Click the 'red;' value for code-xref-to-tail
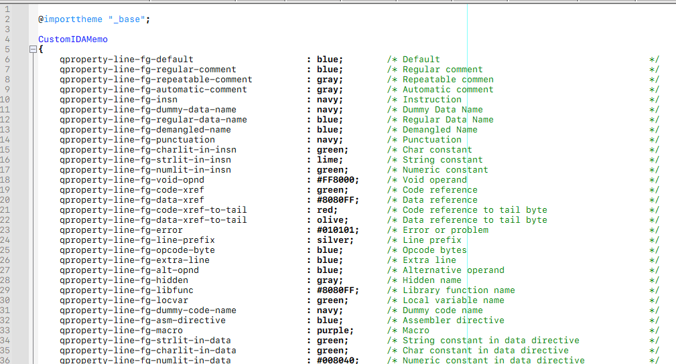676x364 pixels. (x=327, y=210)
